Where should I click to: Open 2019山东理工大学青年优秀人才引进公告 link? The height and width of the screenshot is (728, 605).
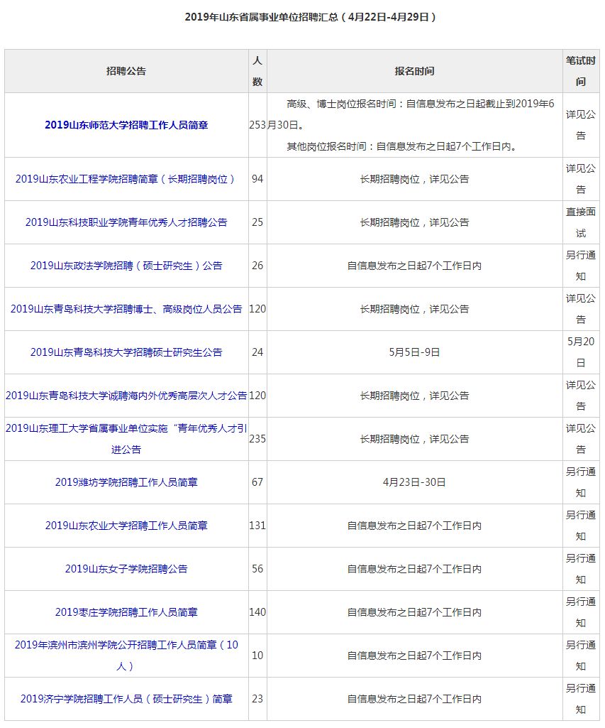tap(126, 439)
